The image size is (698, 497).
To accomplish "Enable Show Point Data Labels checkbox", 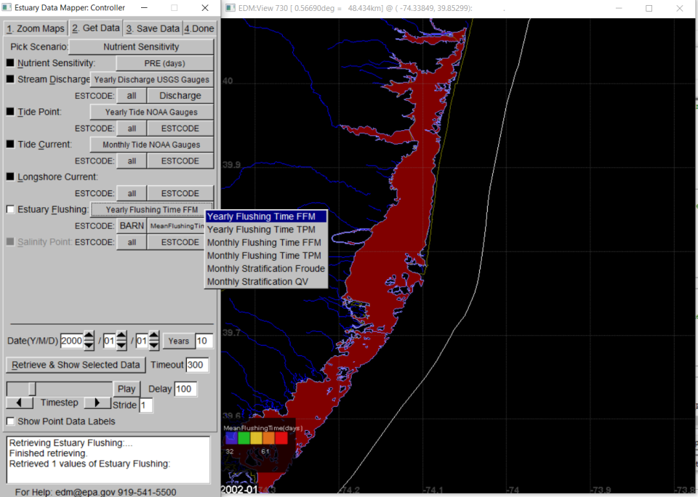I will tap(10, 421).
